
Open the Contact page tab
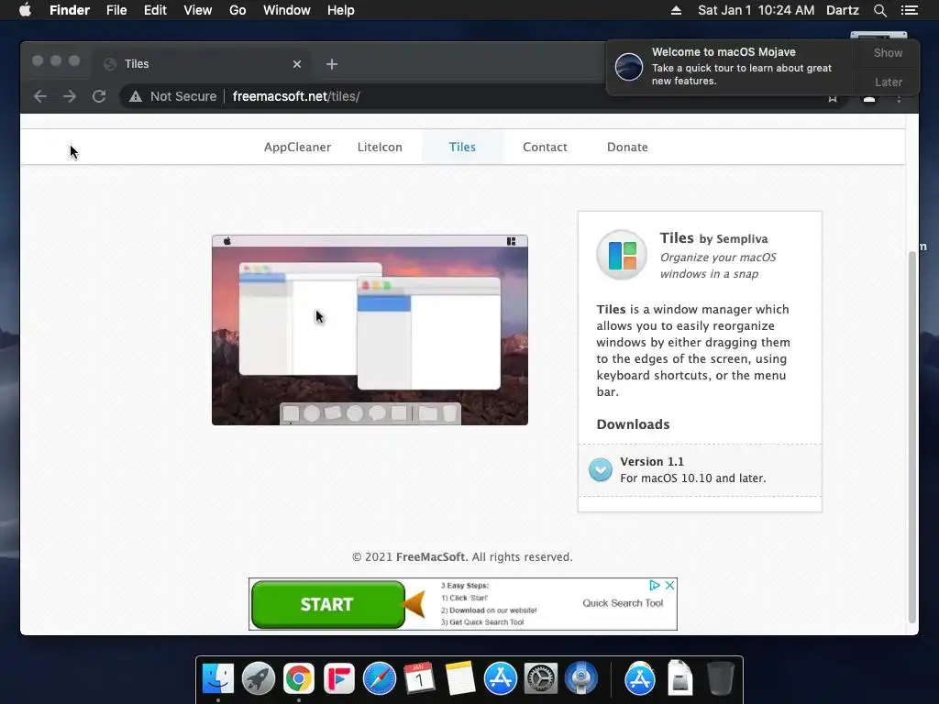545,148
